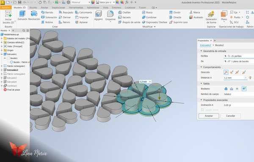
Task: Switch to the Administrar ribbon tab
Action: (x=93, y=8)
